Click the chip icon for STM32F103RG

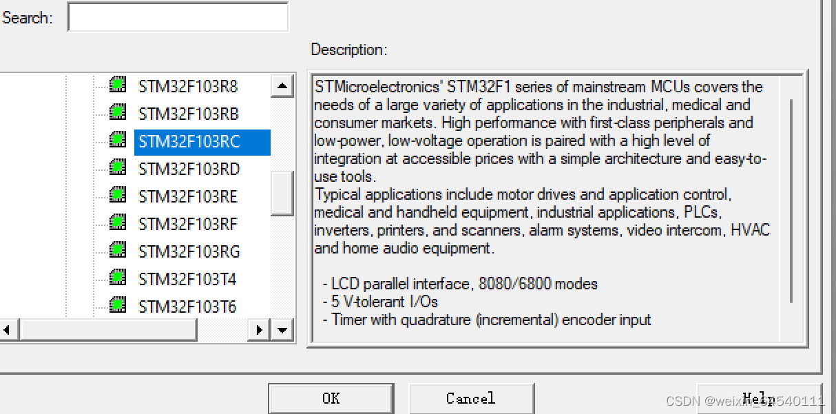pos(116,250)
